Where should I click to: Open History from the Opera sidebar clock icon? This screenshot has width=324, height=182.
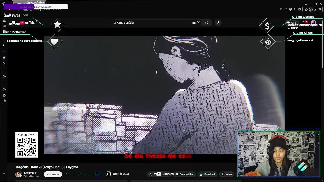pyautogui.click(x=4, y=90)
